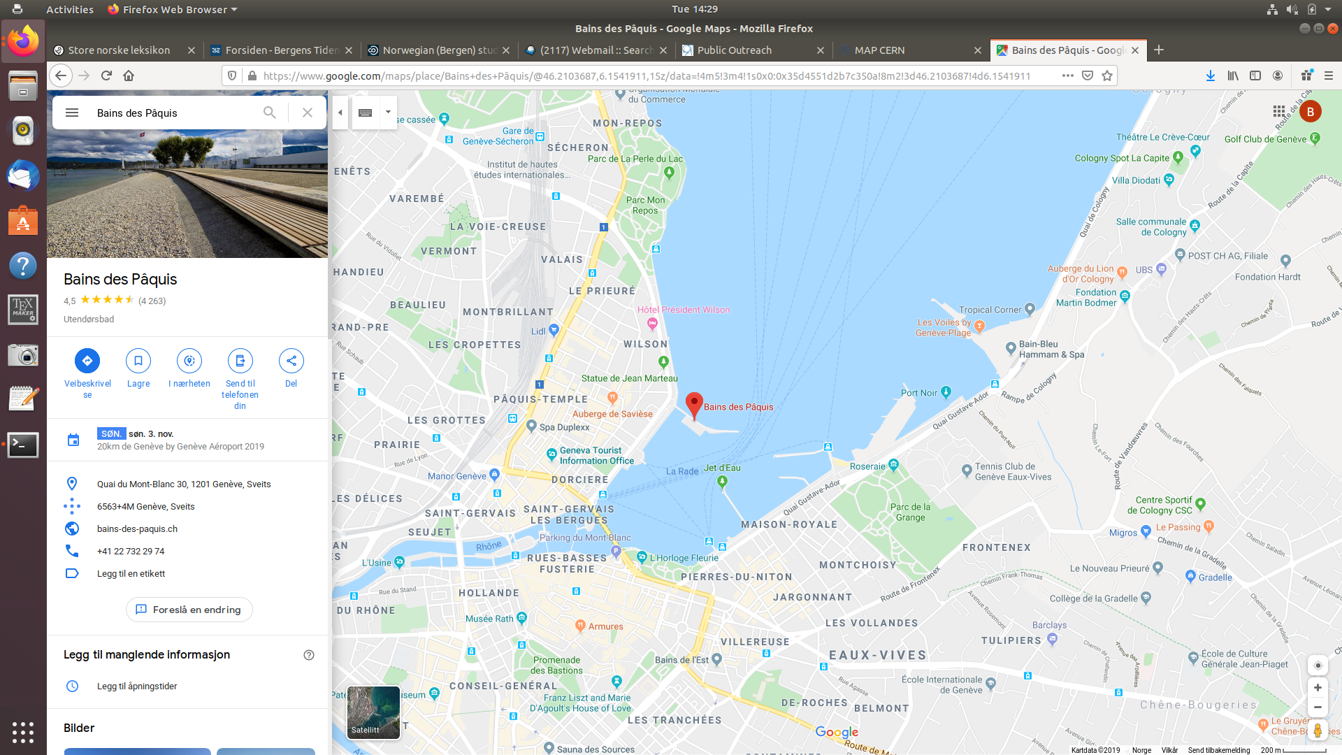Viewport: 1342px width, 755px height.
Task: Click the Geneva Tourist Information Office label
Action: [596, 456]
